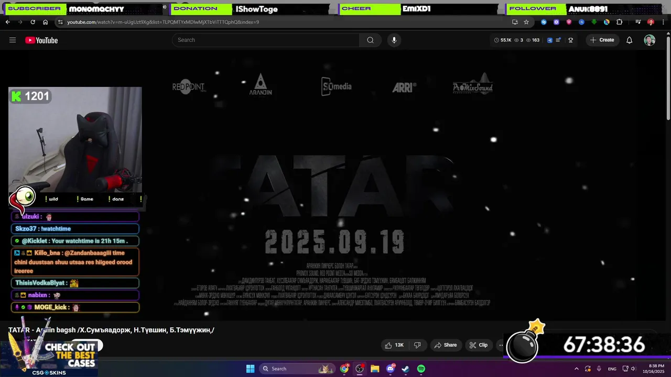
Task: Click the tray microphone icon
Action: (x=599, y=369)
